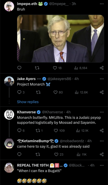Like Jake Ayers' Project Monarch reply
The image size is (108, 185).
point(58,92)
